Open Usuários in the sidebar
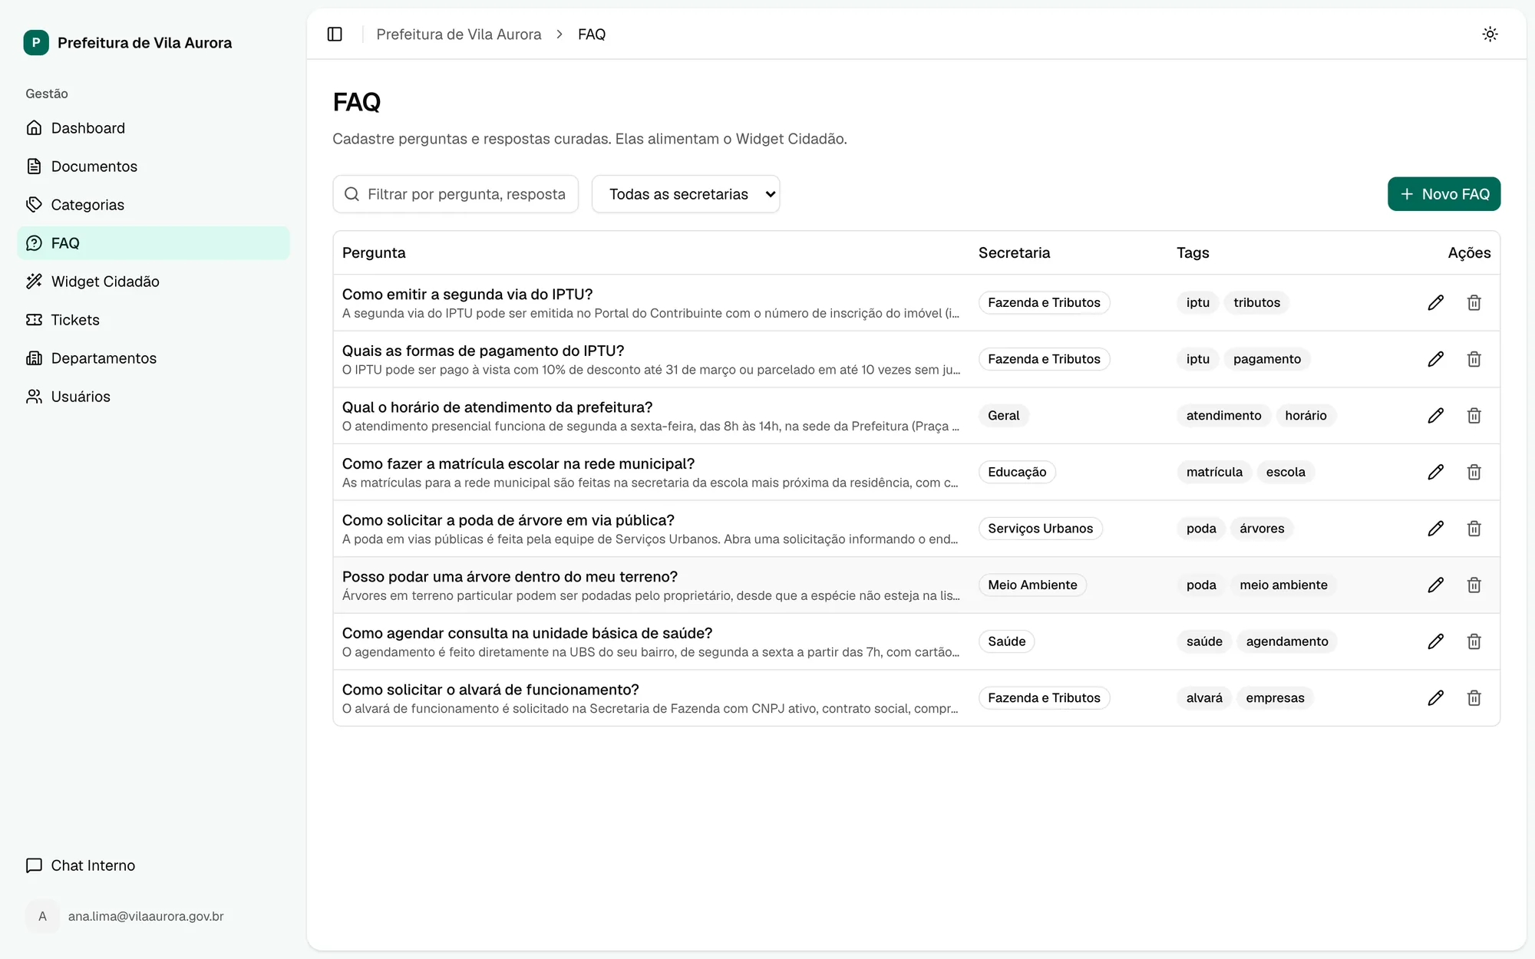Screen dimensions: 1535x959 [x=153, y=397]
